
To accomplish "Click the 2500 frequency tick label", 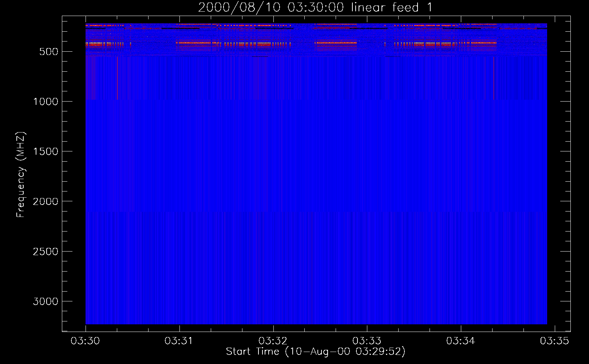I will (x=46, y=252).
